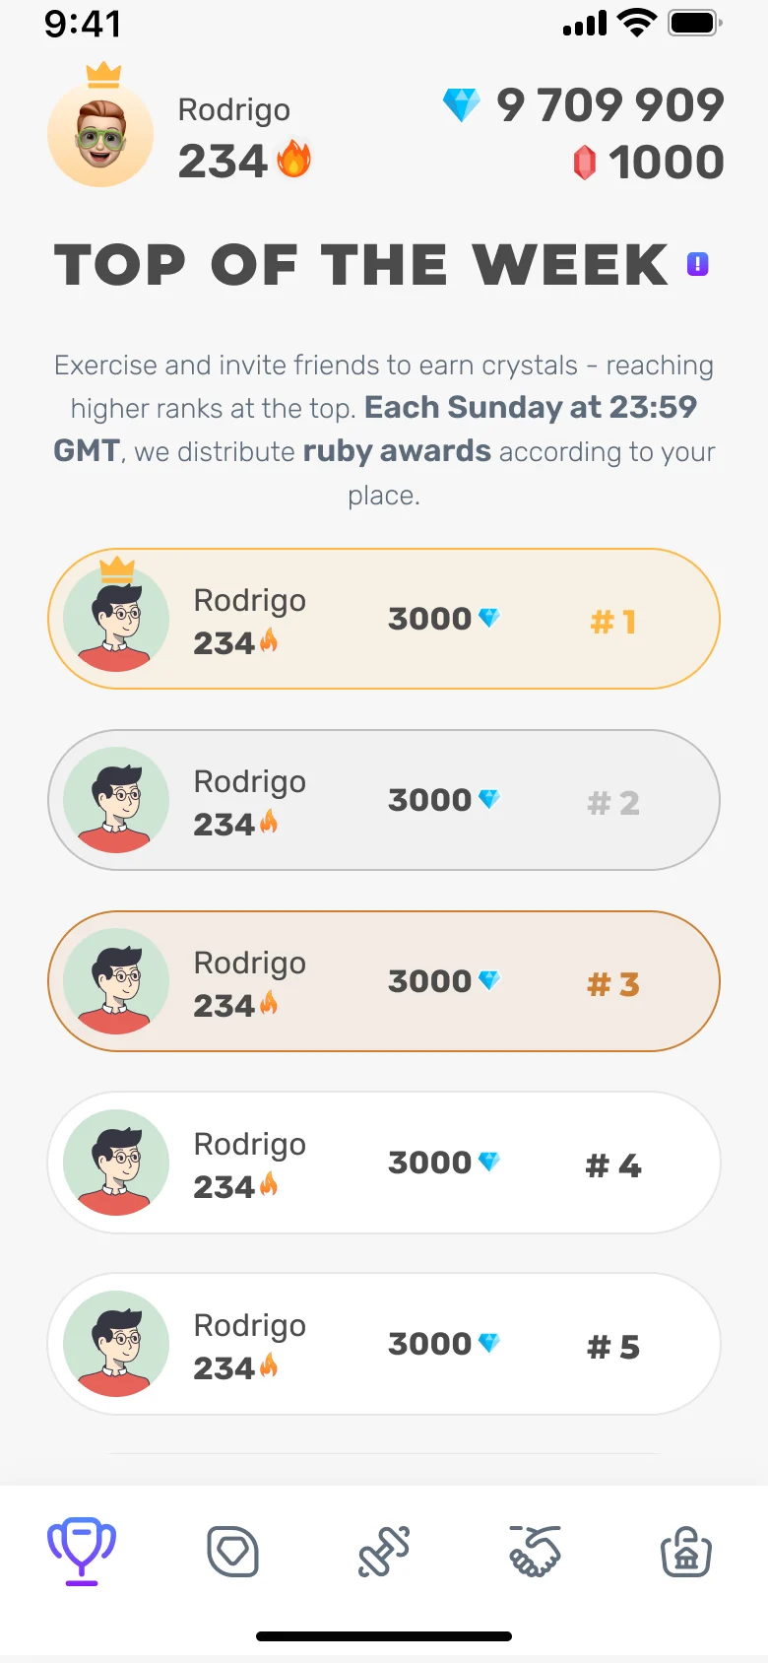Select the rank #2 leaderboard row
Image resolution: width=768 pixels, height=1663 pixels.
[x=384, y=800]
